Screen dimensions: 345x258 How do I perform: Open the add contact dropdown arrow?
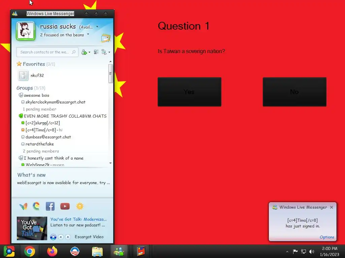pos(89,52)
